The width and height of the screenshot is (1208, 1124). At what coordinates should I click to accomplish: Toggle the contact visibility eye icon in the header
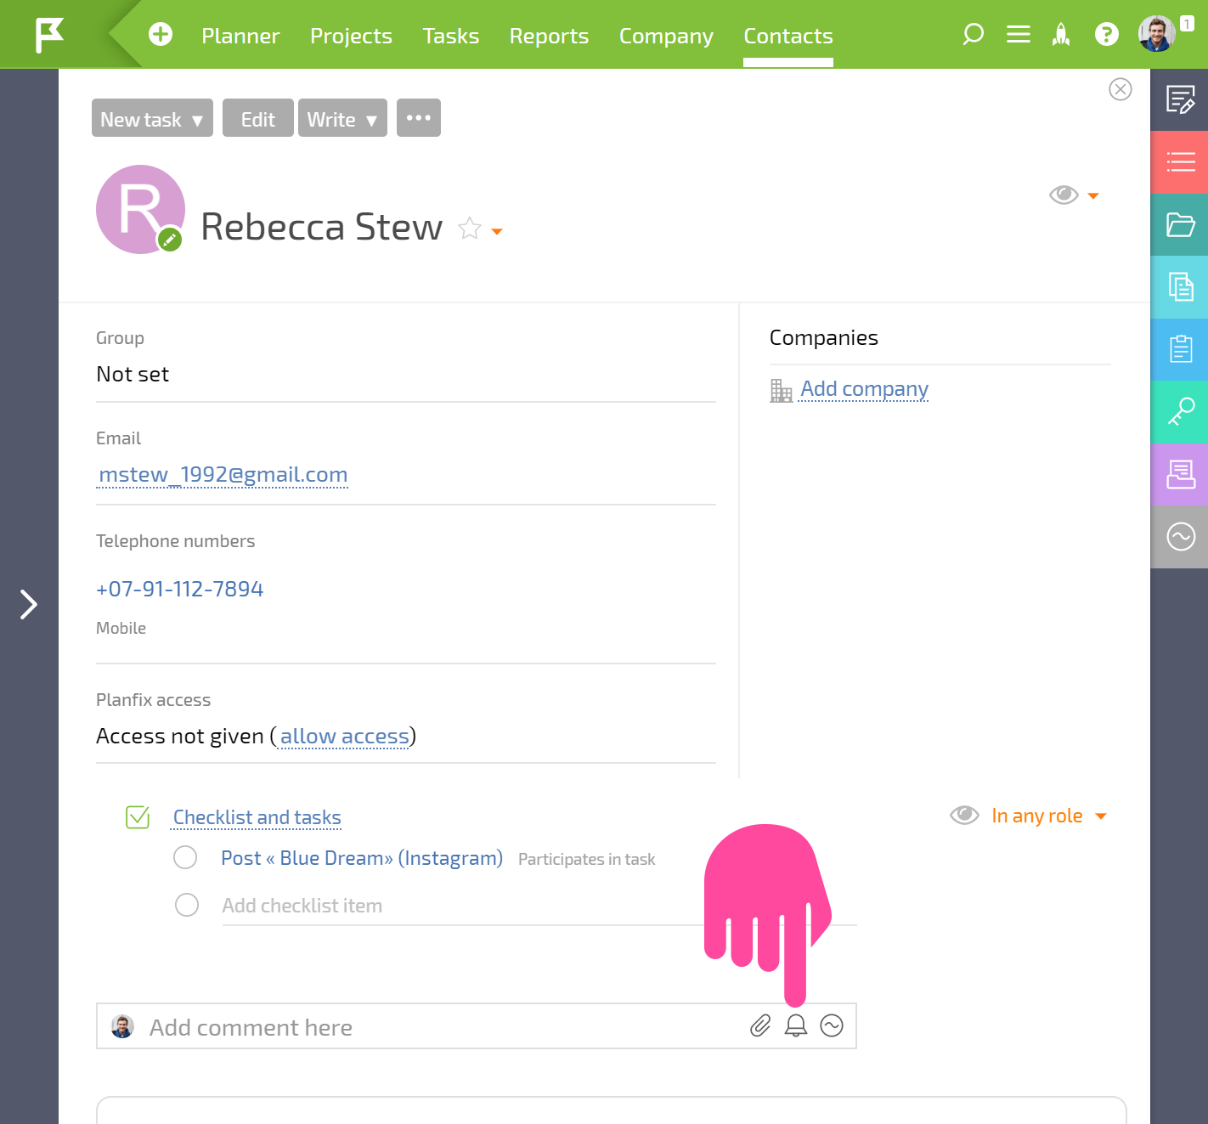click(x=1064, y=195)
